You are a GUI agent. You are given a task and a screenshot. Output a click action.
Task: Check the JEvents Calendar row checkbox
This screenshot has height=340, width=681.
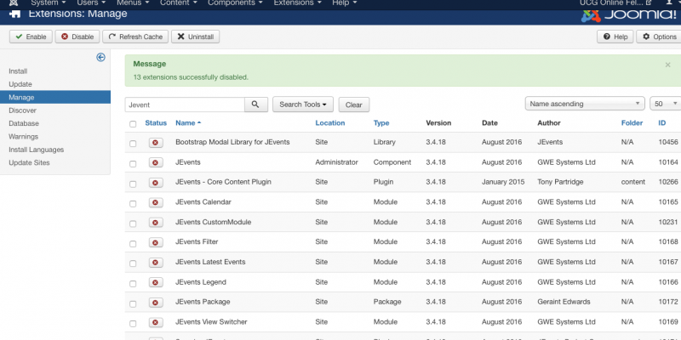133,203
